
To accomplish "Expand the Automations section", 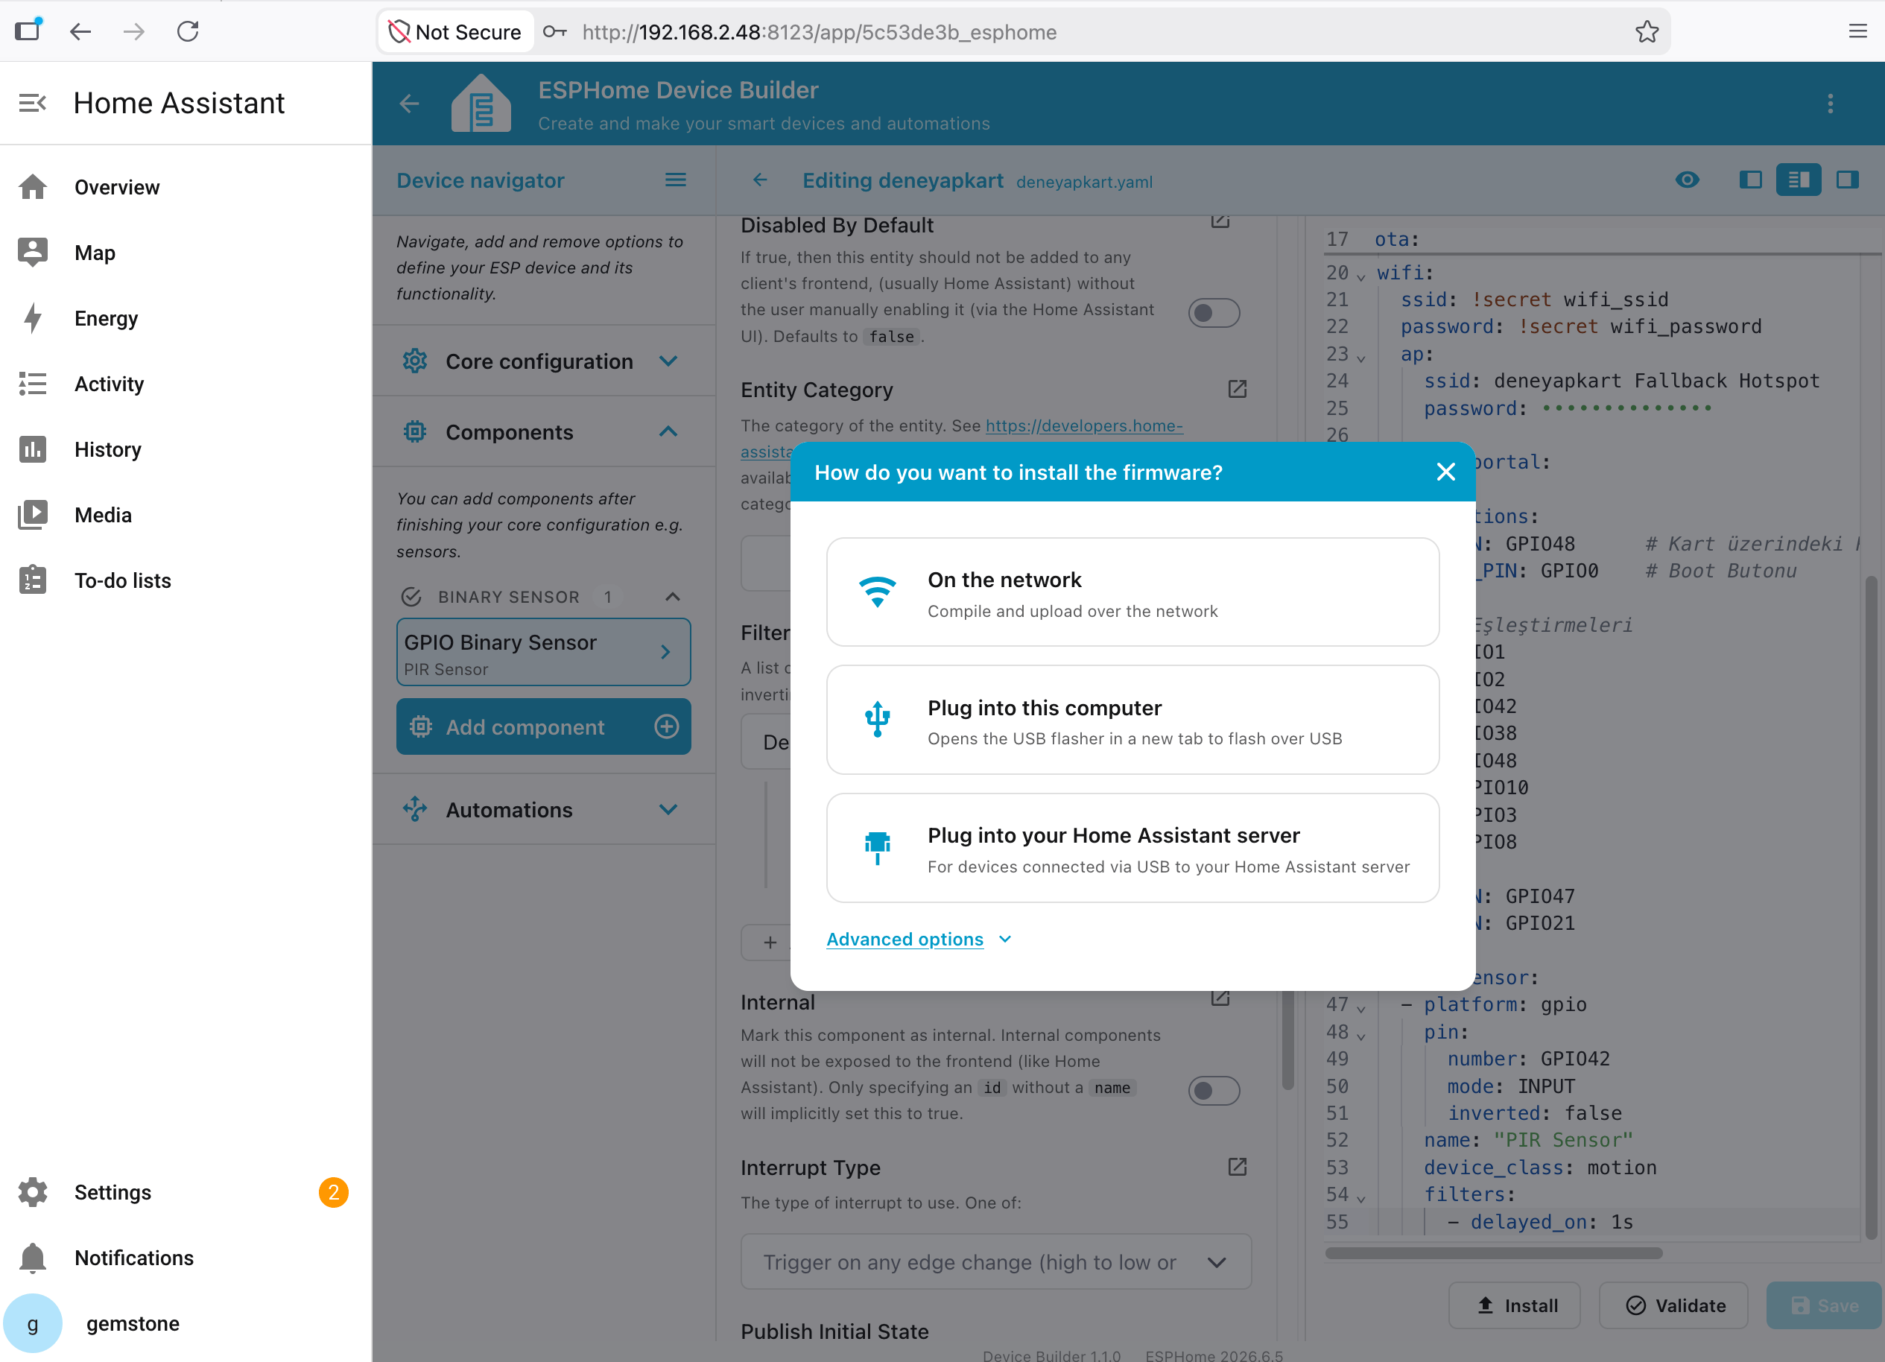I will 544,809.
